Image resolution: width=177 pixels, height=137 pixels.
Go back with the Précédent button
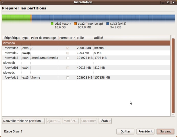pyautogui.click(x=145, y=131)
